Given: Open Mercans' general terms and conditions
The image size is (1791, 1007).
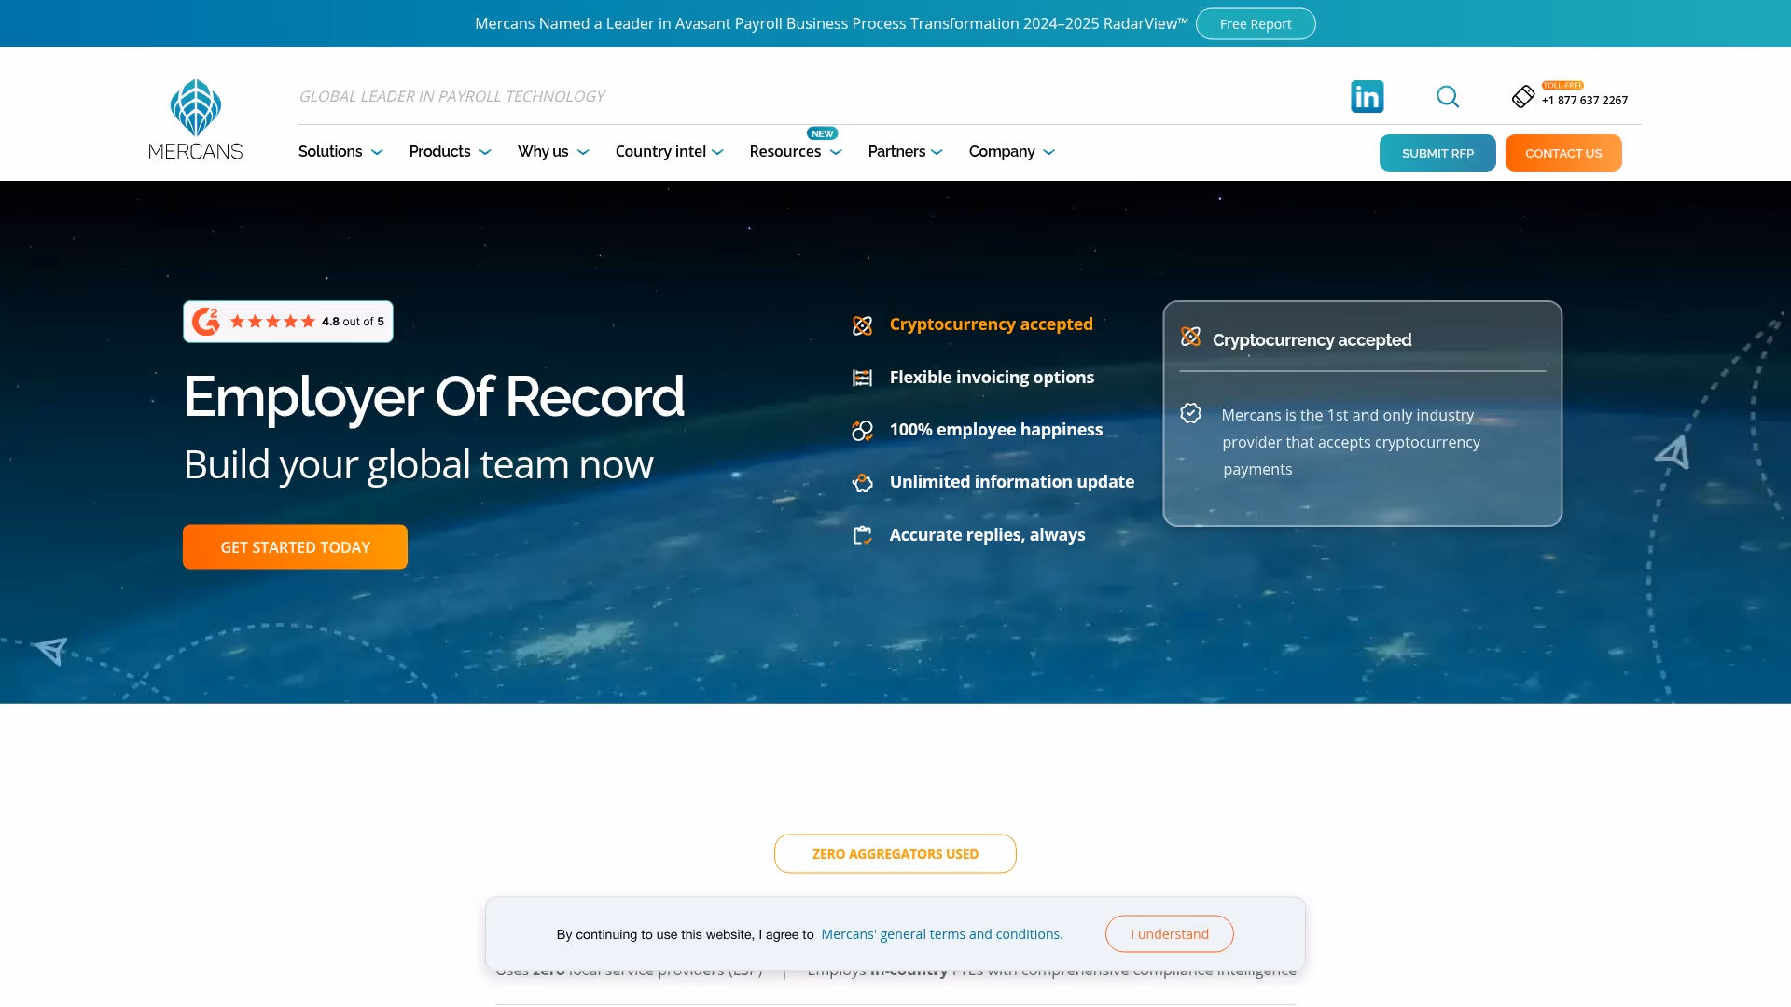Looking at the screenshot, I should pos(941,933).
